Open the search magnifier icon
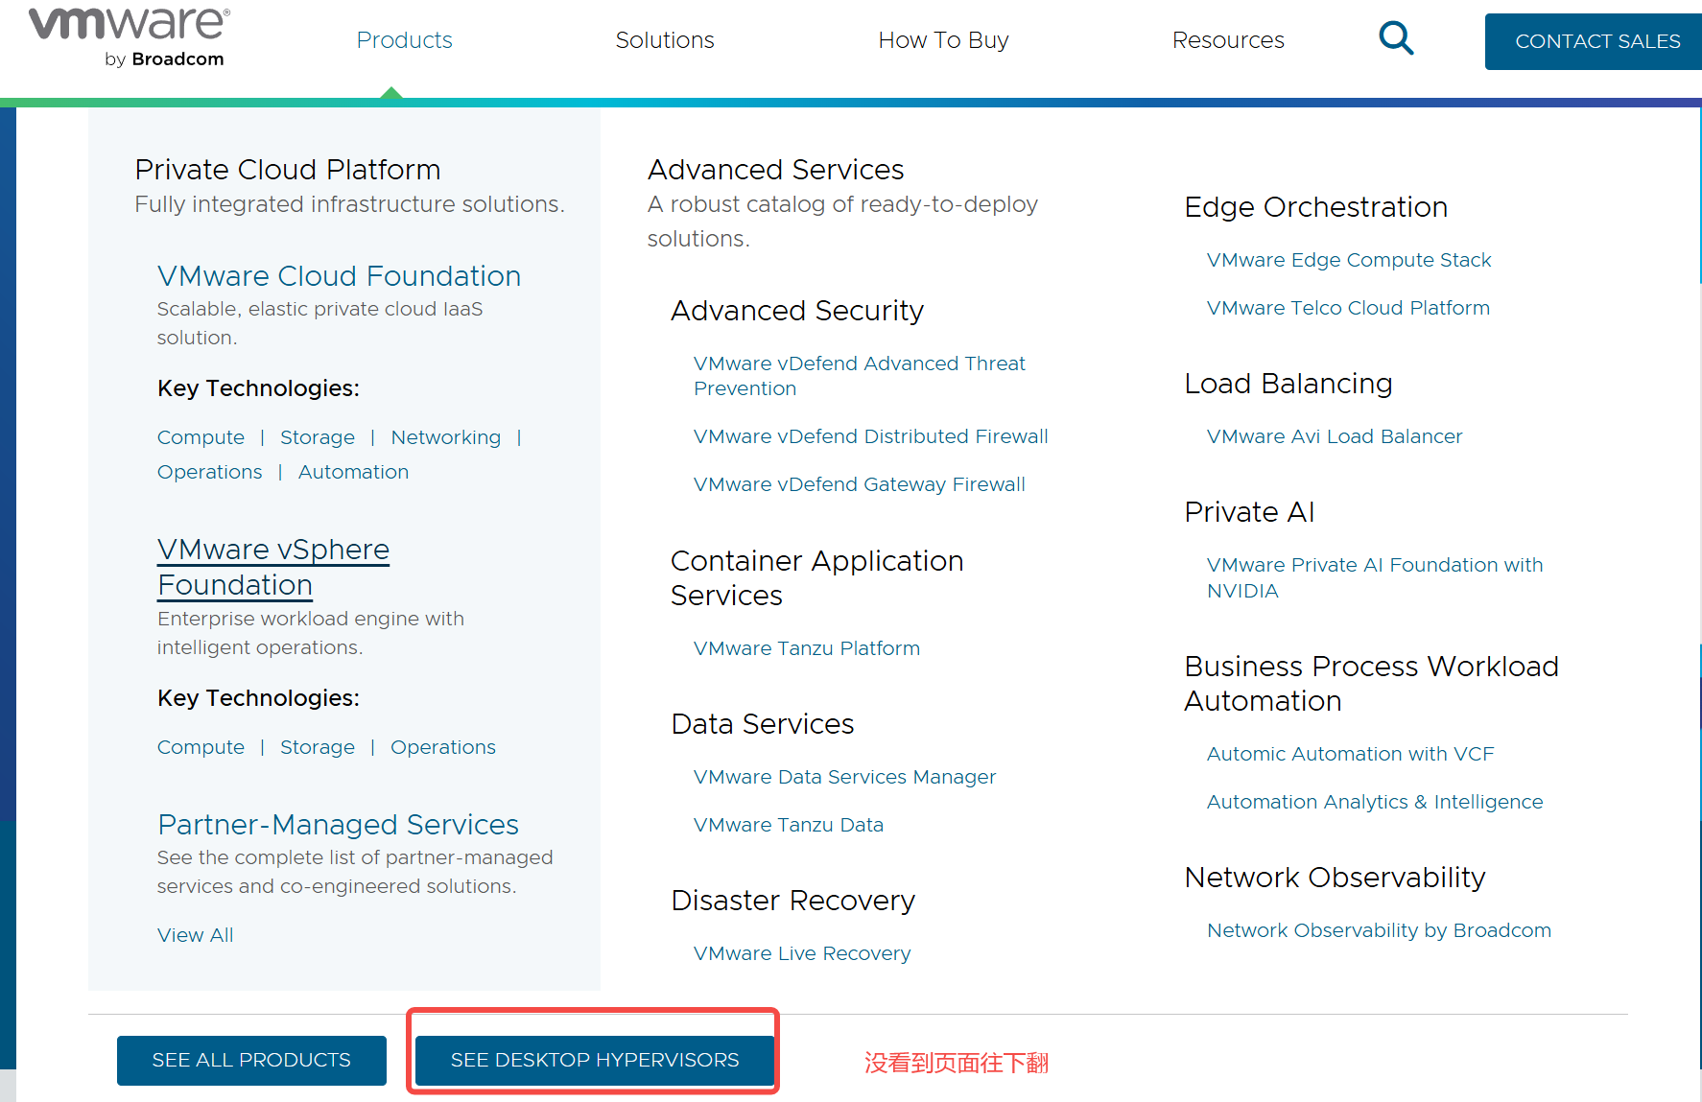The image size is (1702, 1102). pos(1396,39)
